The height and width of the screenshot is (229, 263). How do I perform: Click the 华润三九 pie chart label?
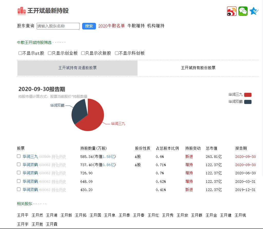(118, 124)
